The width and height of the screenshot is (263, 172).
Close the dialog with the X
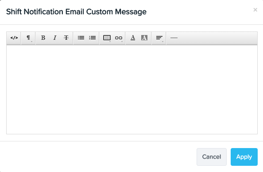click(255, 10)
